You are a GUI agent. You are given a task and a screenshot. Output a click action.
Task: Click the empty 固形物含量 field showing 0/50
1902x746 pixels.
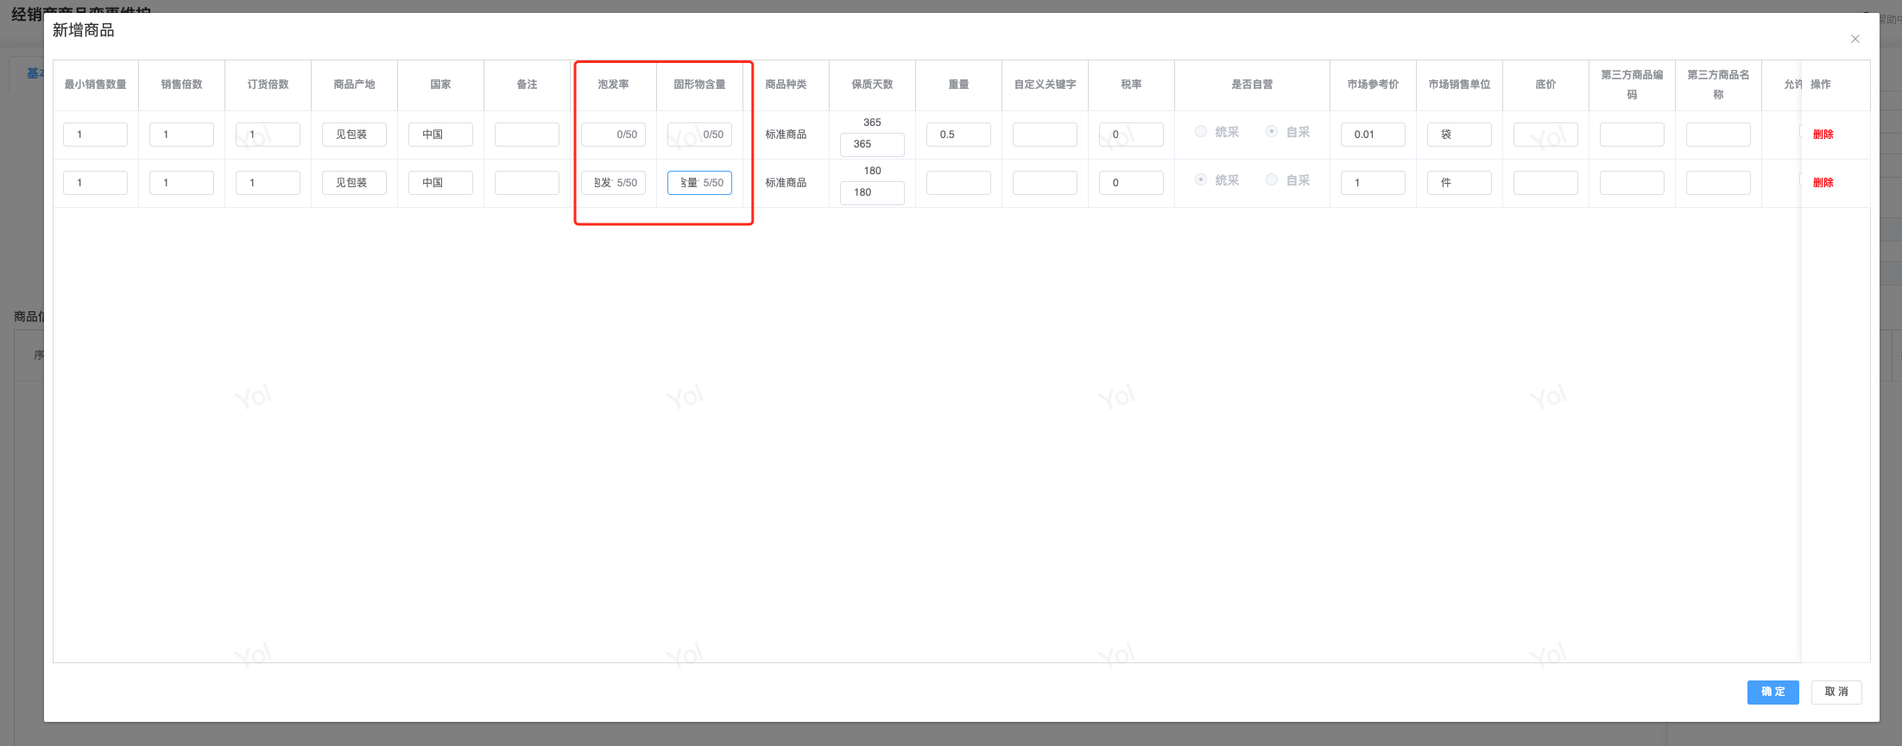(x=699, y=135)
